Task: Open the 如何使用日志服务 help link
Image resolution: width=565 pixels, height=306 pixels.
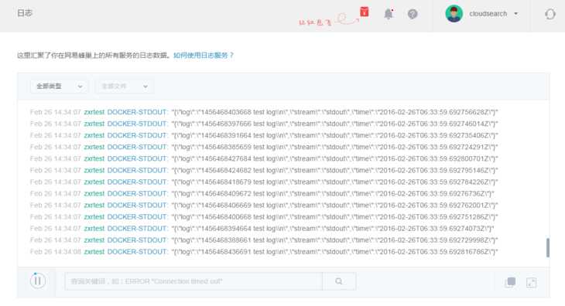Action: 204,56
